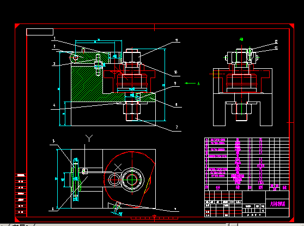Image resolution: width=304 pixels, height=226 pixels.
Task: Click the white X cross marker
Action: coord(118,167)
